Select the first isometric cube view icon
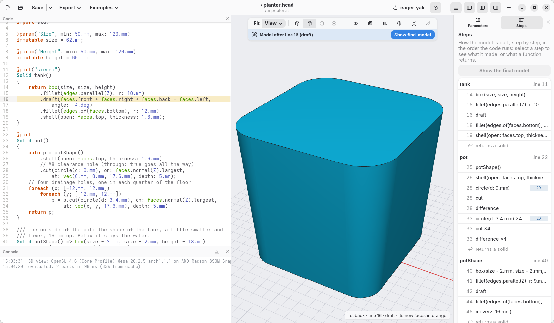The width and height of the screenshot is (554, 323). (297, 23)
